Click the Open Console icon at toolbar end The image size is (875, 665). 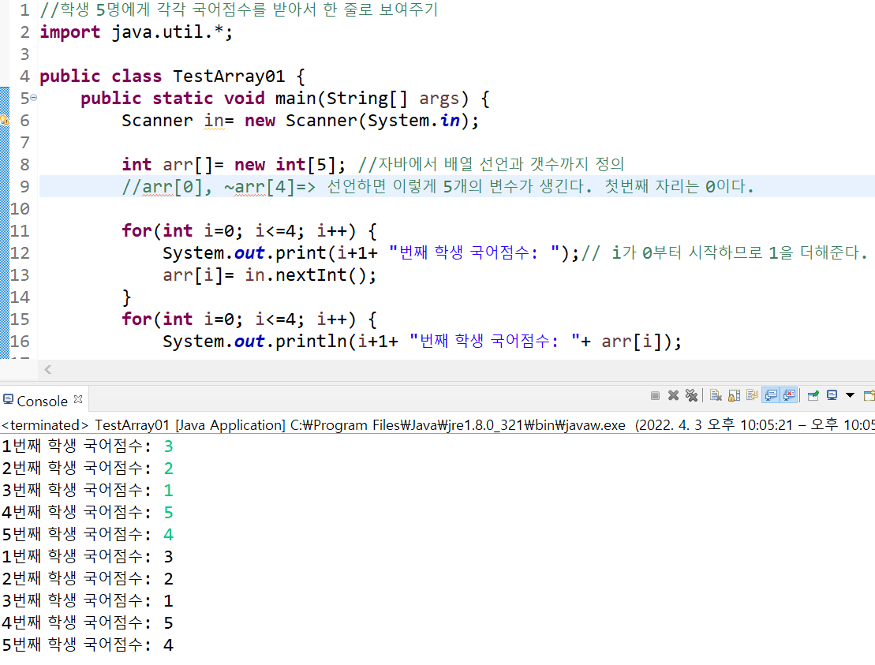point(869,395)
